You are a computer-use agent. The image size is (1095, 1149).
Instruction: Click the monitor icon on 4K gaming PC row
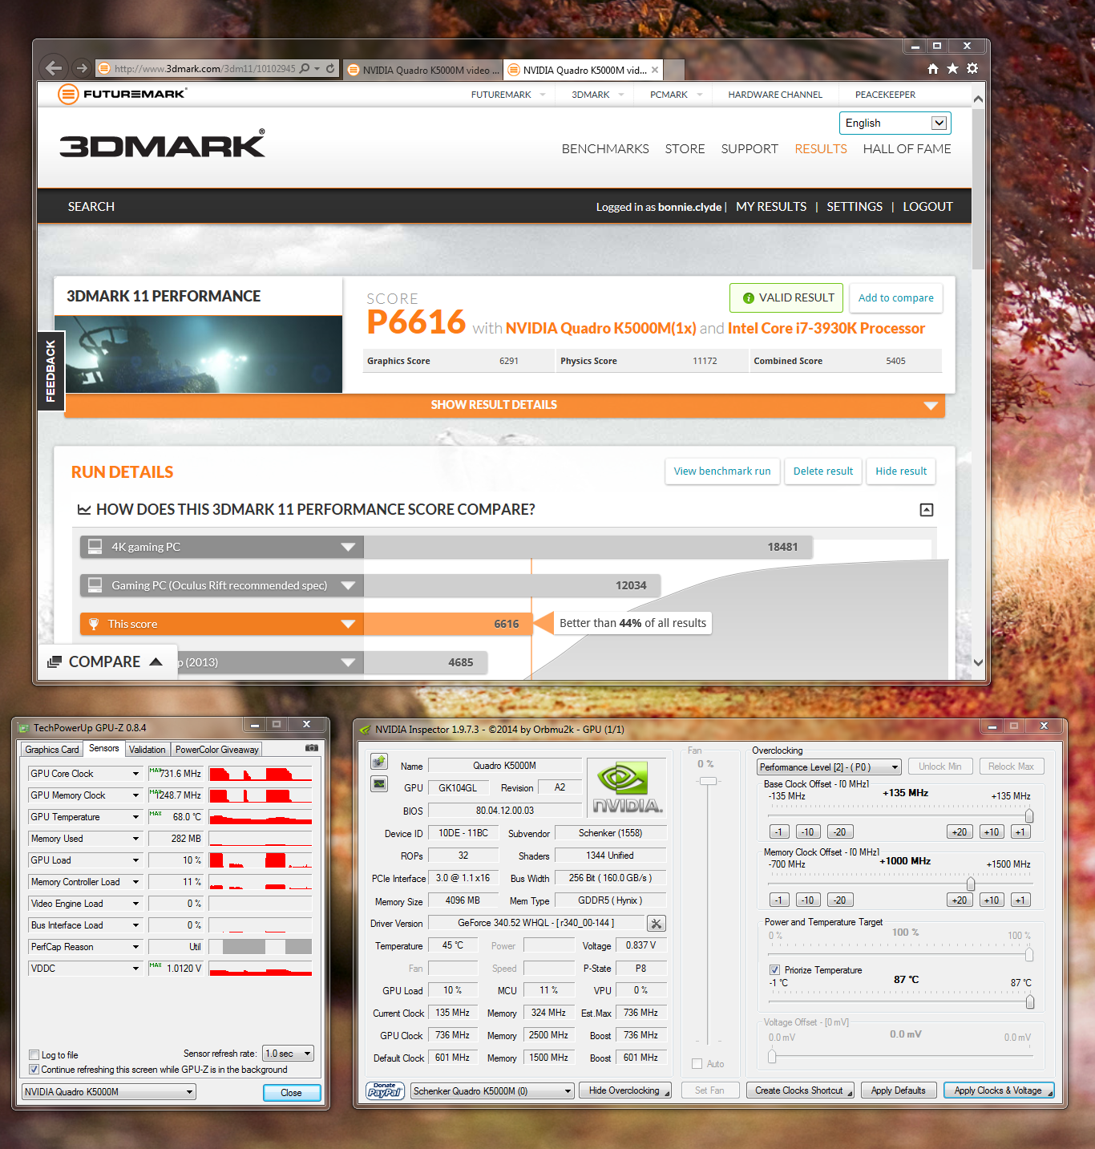coord(95,547)
